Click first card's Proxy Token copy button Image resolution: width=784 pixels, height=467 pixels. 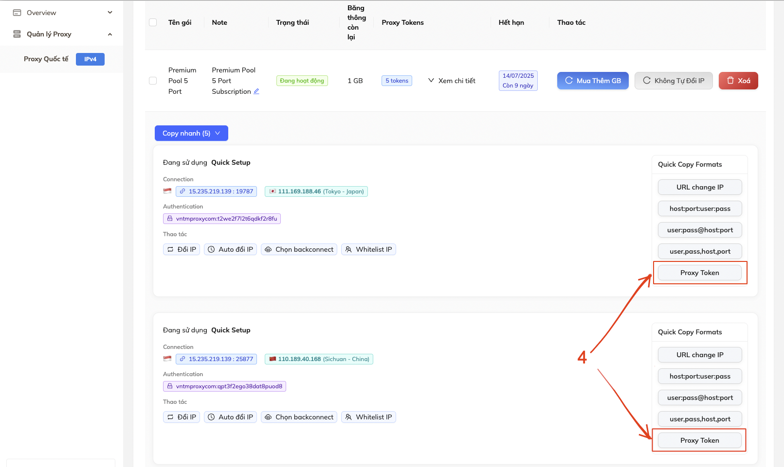click(x=699, y=273)
